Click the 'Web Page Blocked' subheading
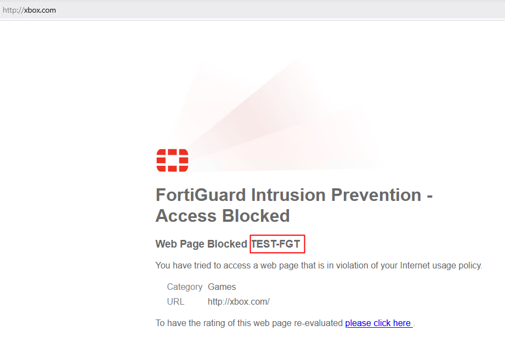Viewport: 505px width, 342px height. [x=201, y=244]
